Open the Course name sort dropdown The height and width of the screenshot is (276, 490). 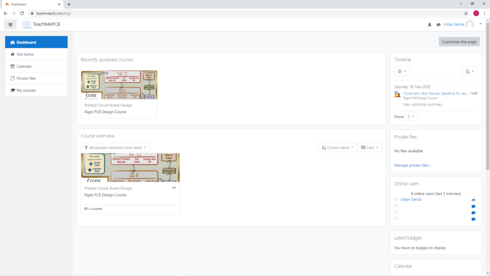337,148
